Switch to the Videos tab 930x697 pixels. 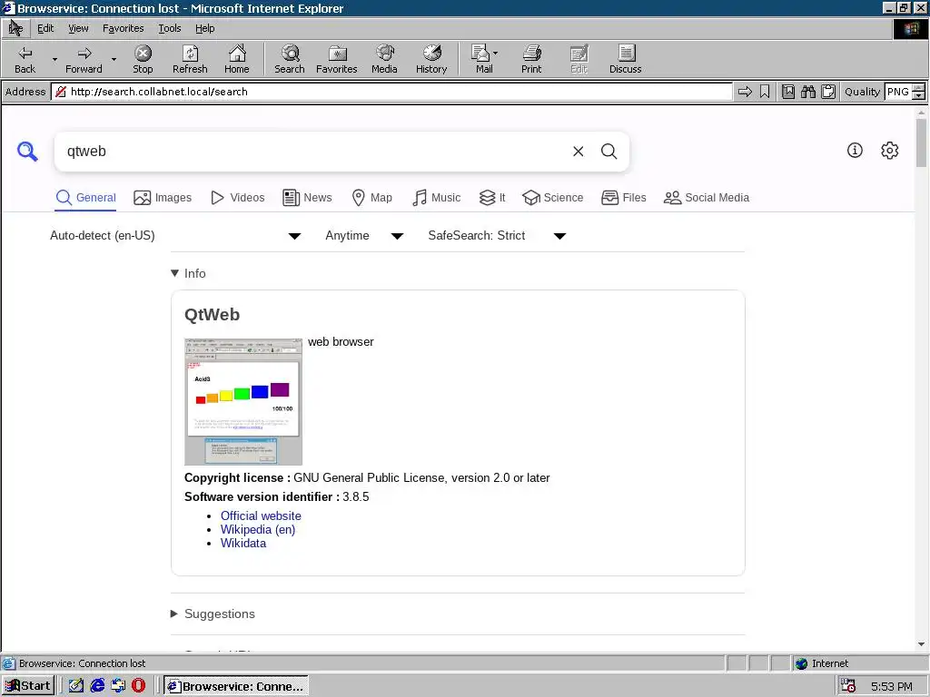(238, 197)
